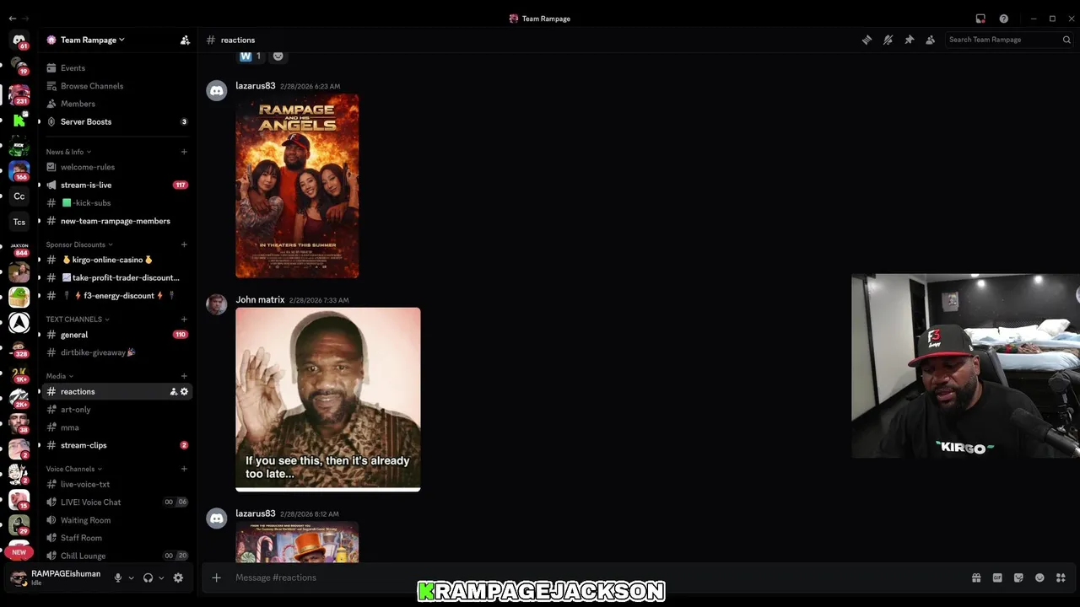Open the f3-energy-discount channel
This screenshot has width=1080, height=607.
click(116, 296)
